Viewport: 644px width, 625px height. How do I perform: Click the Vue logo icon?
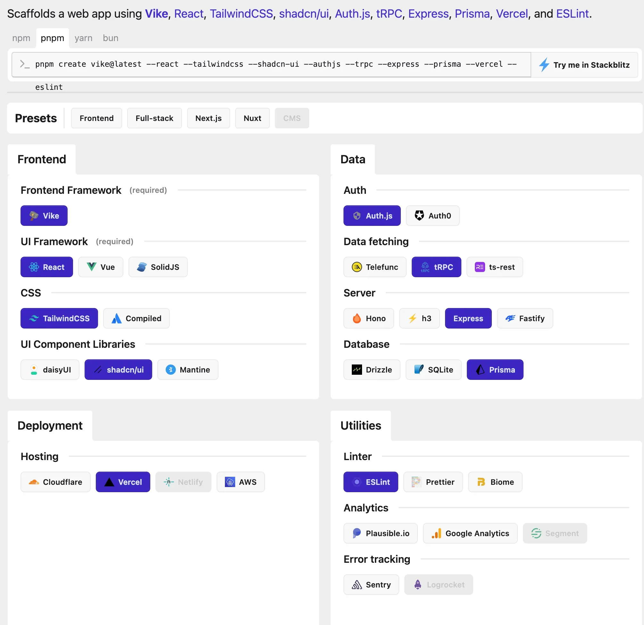(x=91, y=267)
